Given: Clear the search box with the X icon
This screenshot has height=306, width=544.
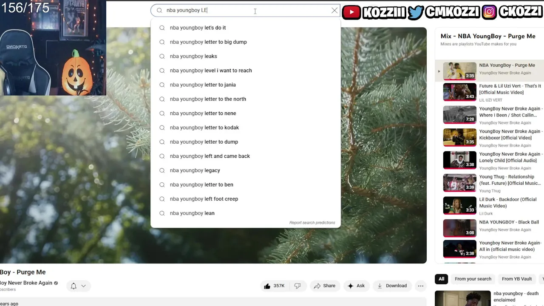Looking at the screenshot, I should [334, 10].
